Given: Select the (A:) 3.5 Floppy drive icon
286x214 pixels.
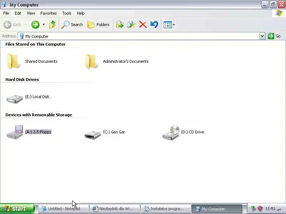Looking at the screenshot, I should click(15, 132).
